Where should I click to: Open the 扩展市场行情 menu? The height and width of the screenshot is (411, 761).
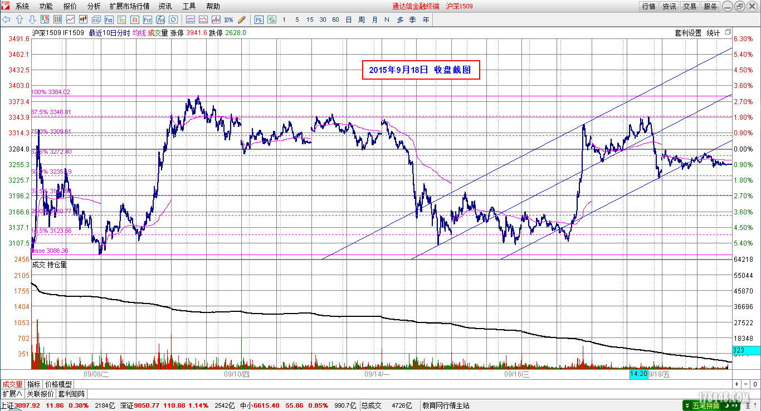129,6
